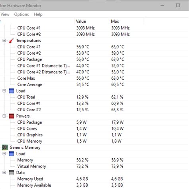This screenshot has height=189, width=189.
Task: Collapse the CPU Load section
Action: click(4, 91)
